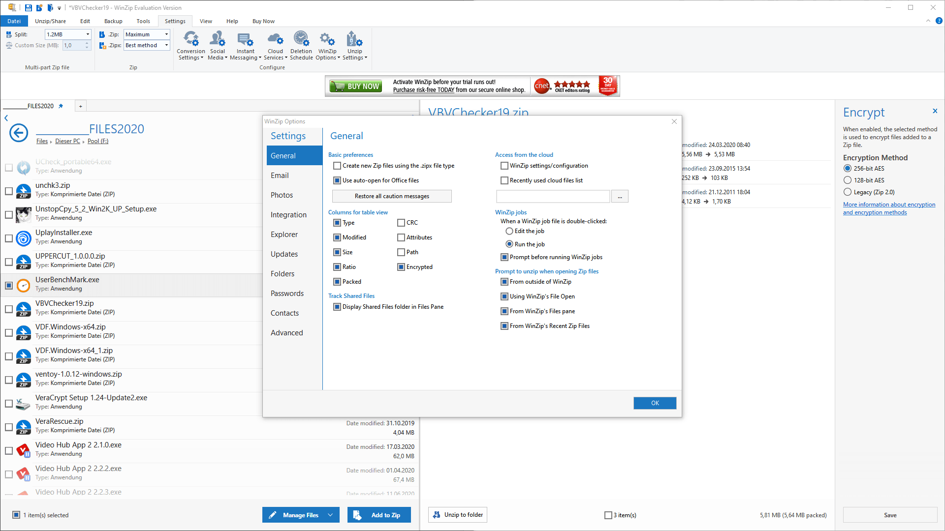
Task: Click the help icon in ribbon corner
Action: 939,21
